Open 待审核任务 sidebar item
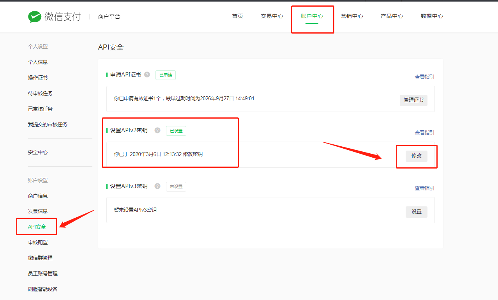This screenshot has height=300, width=498. pyautogui.click(x=40, y=93)
